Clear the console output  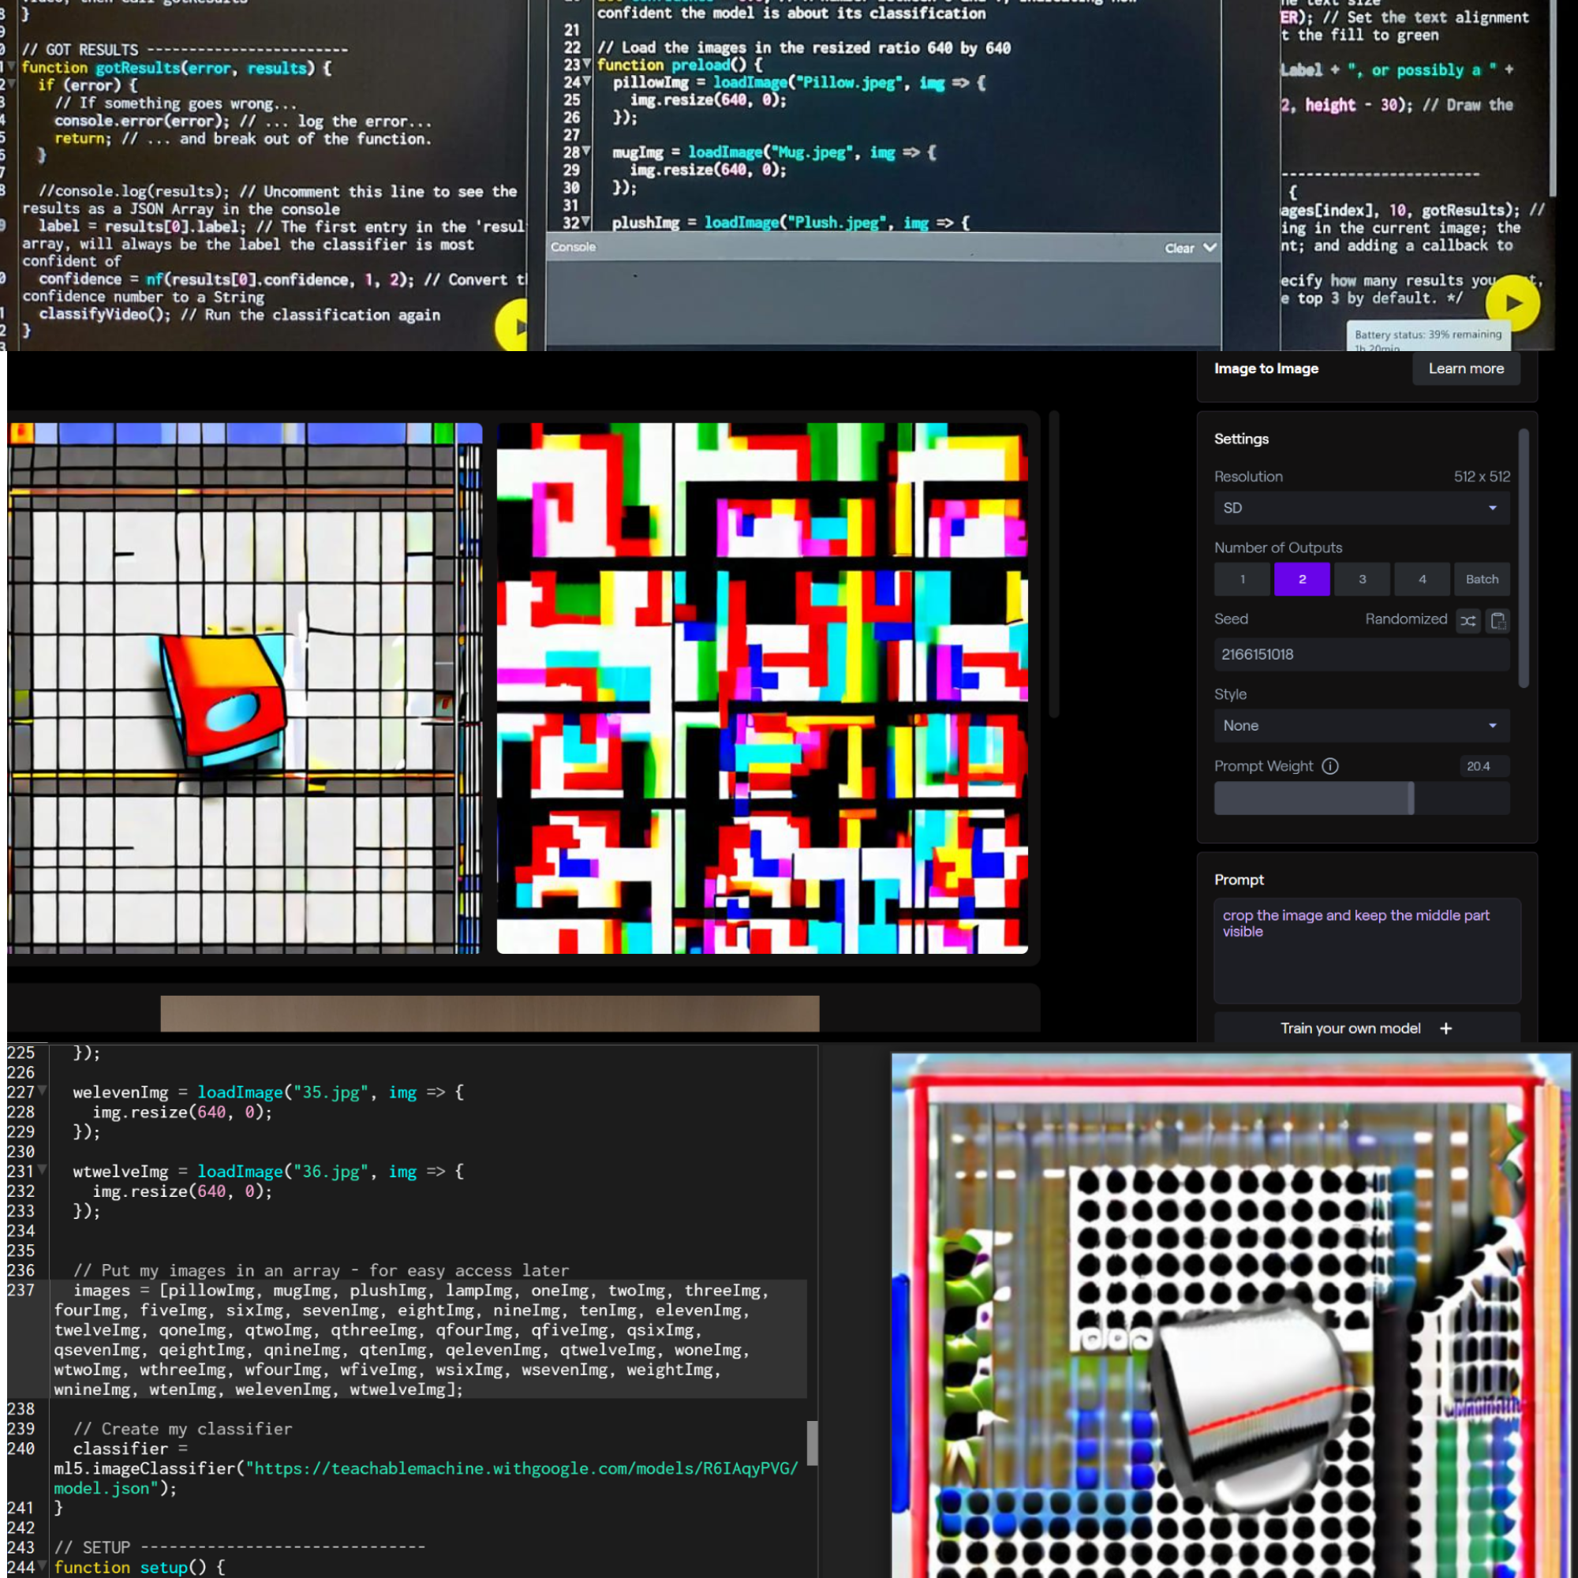pos(1179,249)
